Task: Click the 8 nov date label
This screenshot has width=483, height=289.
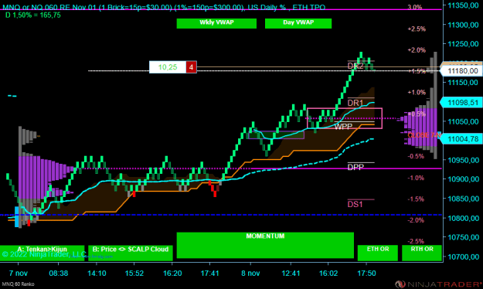Action: coord(250,274)
